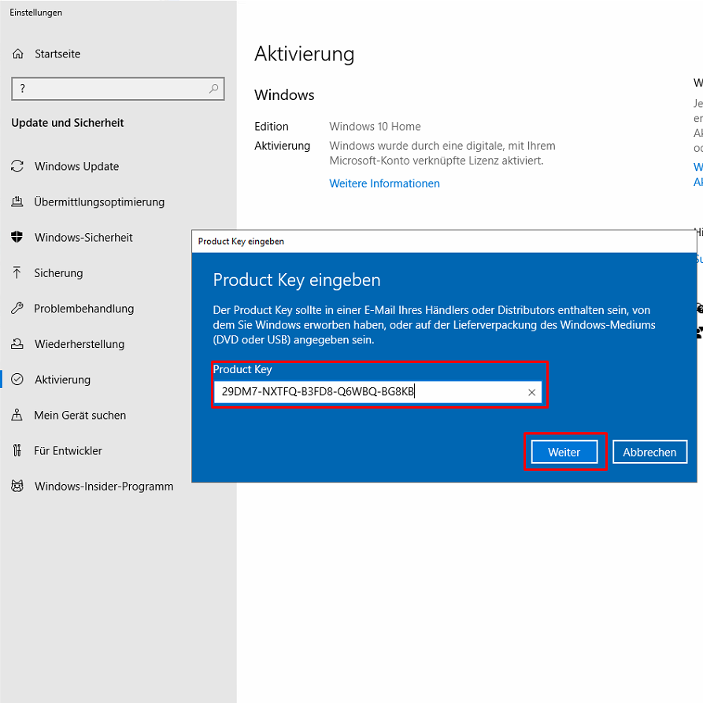Focus the settings search box
703x703 pixels.
(x=110, y=89)
